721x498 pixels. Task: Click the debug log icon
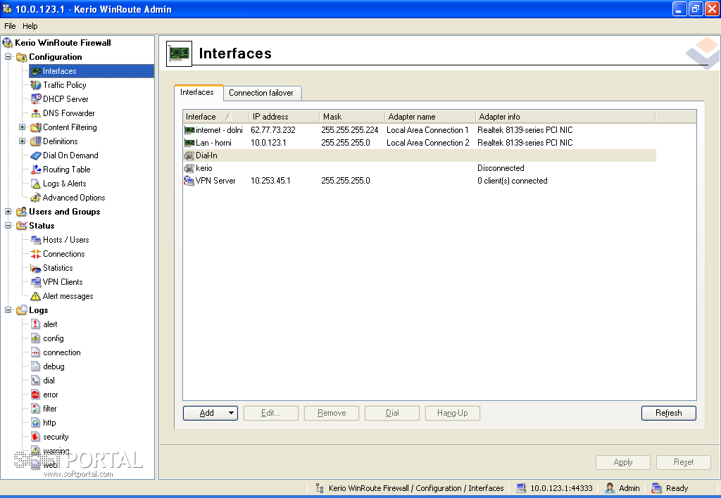pyautogui.click(x=36, y=366)
